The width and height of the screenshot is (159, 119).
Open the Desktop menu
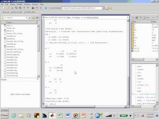[27, 4]
